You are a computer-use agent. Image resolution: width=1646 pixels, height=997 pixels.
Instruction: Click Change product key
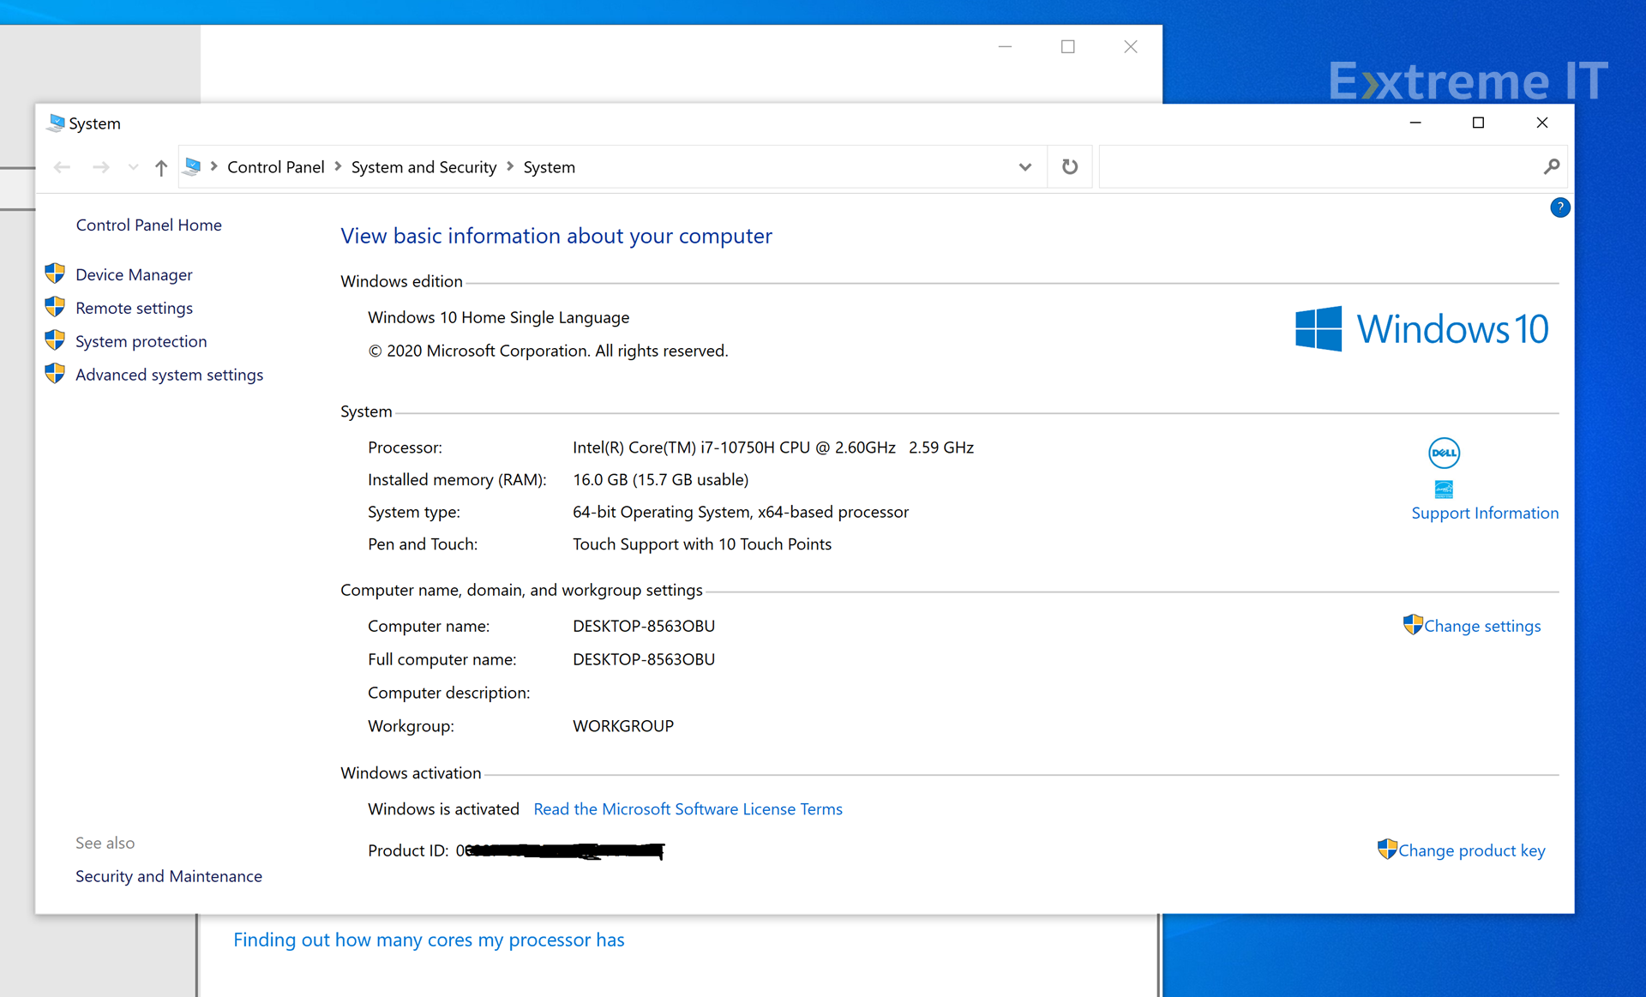tap(1471, 850)
